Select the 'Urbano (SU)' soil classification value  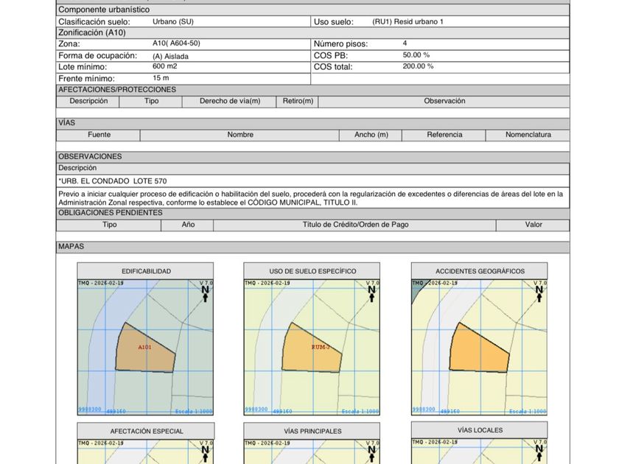pos(173,21)
